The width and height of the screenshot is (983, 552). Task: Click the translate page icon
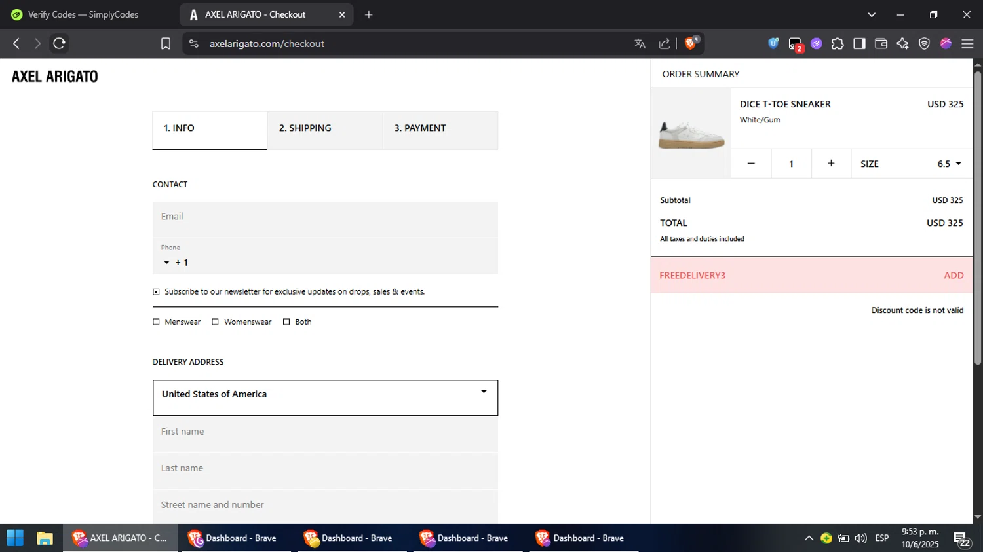tap(640, 44)
